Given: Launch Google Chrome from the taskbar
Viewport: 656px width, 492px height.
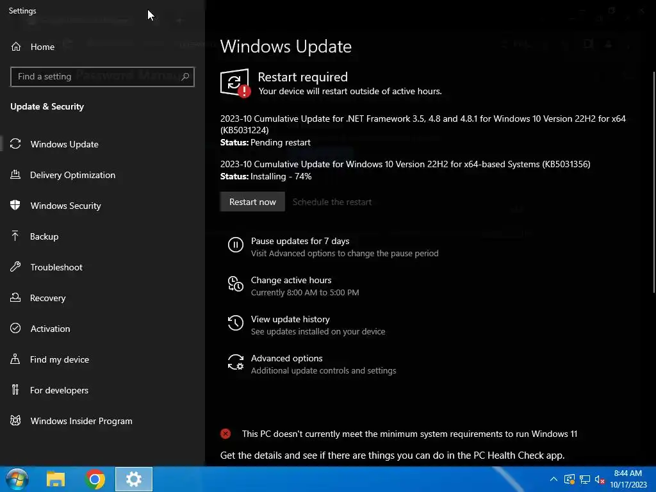Looking at the screenshot, I should (x=95, y=479).
